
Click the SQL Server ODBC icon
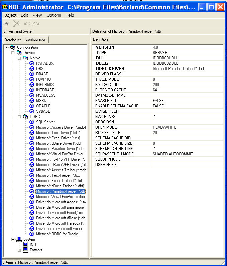tap(32, 122)
